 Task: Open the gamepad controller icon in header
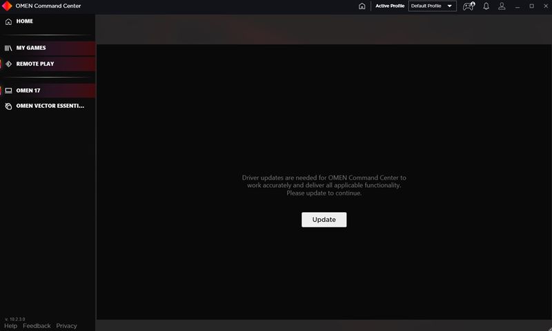469,6
